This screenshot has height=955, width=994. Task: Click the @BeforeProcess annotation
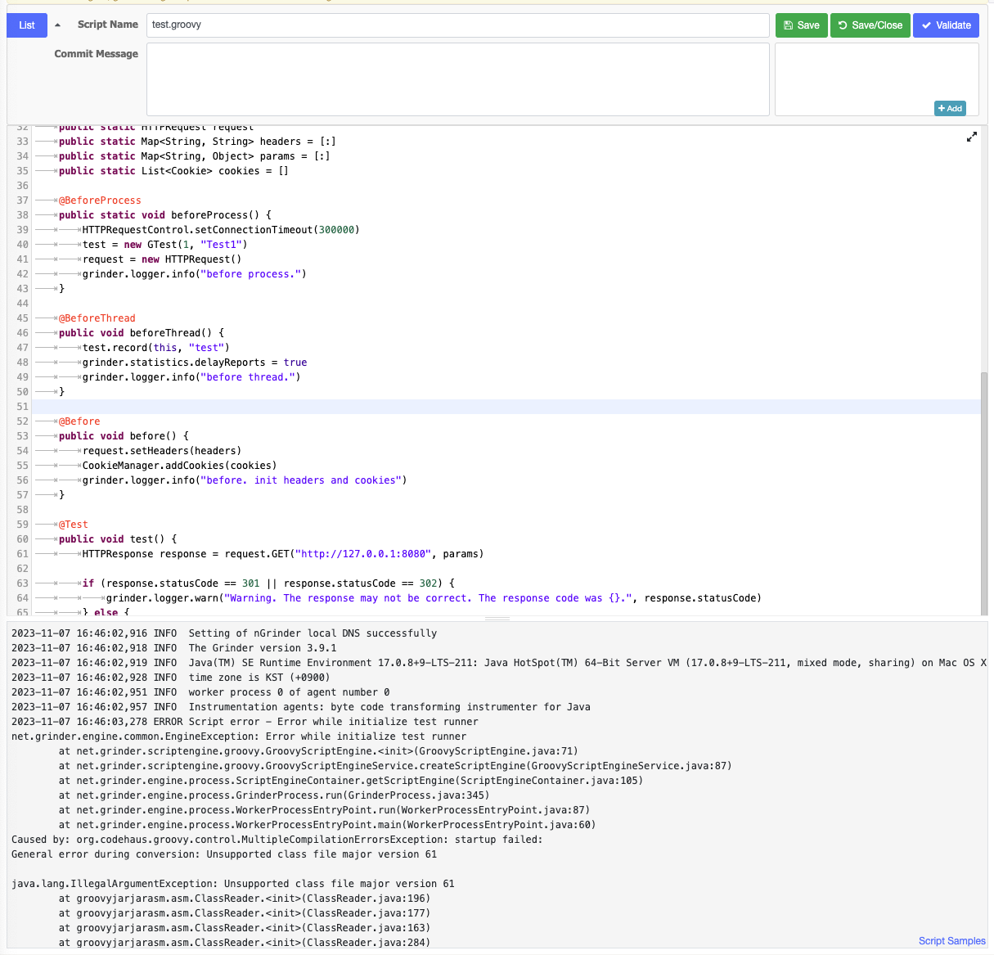pyautogui.click(x=100, y=200)
